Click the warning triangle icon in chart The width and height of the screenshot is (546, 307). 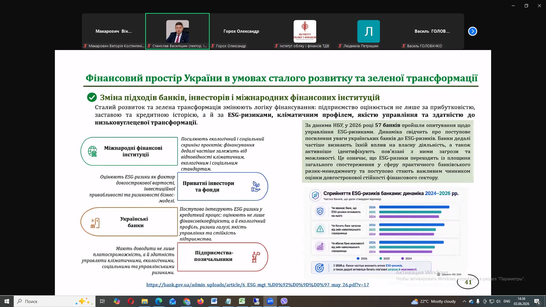coord(320,229)
